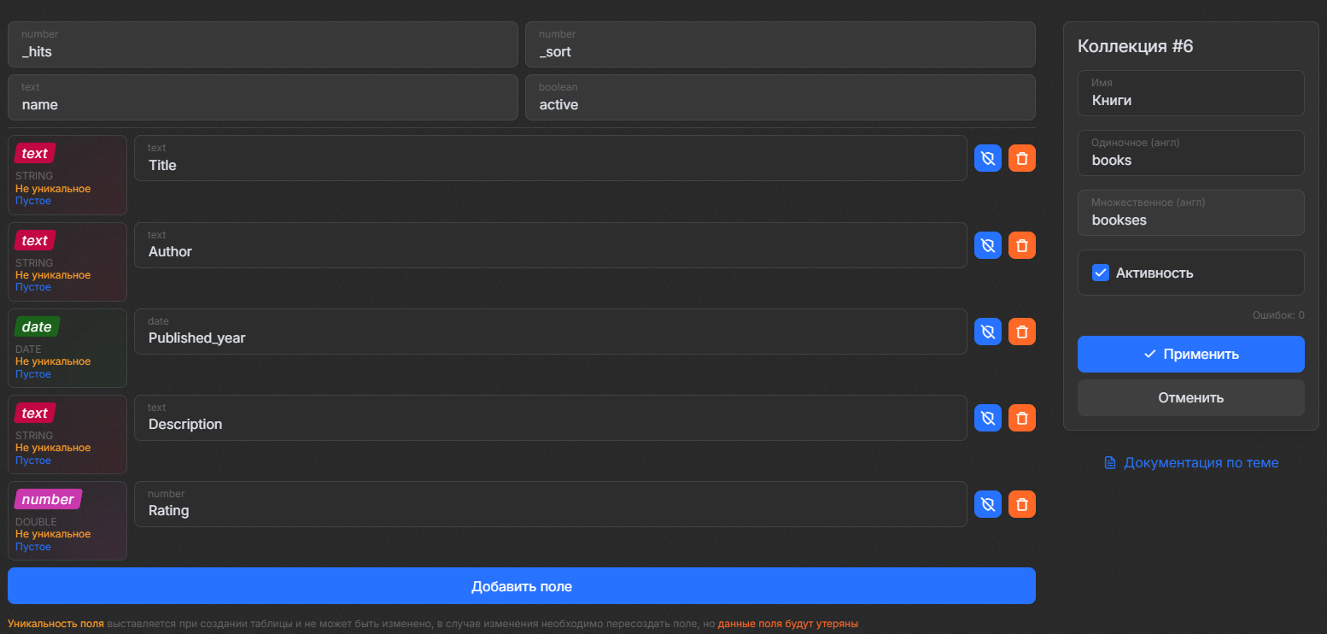Screen dimensions: 1327x634
Task: Click the shield icon for Title field
Action: 988,159
